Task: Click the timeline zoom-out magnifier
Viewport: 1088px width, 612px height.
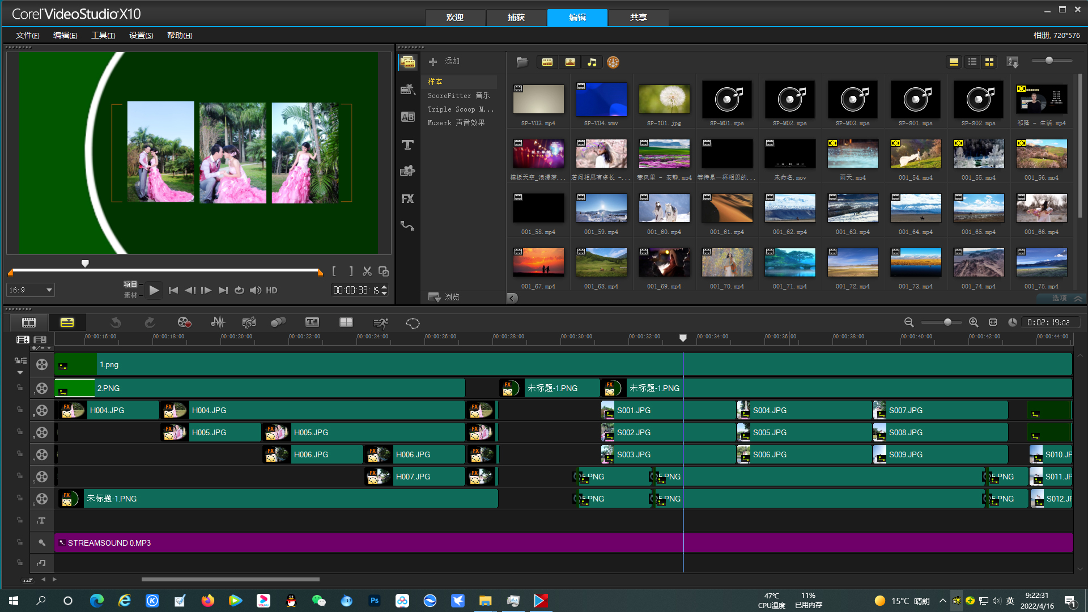Action: pos(909,322)
